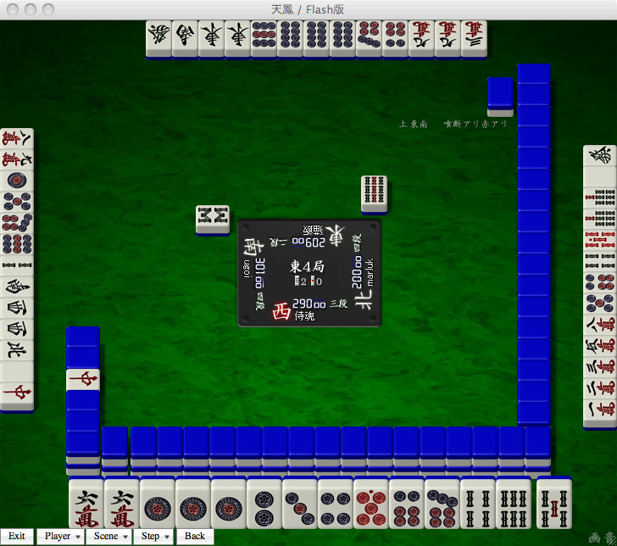Click the 東4局 round label
This screenshot has height=546, width=617.
coord(308,266)
